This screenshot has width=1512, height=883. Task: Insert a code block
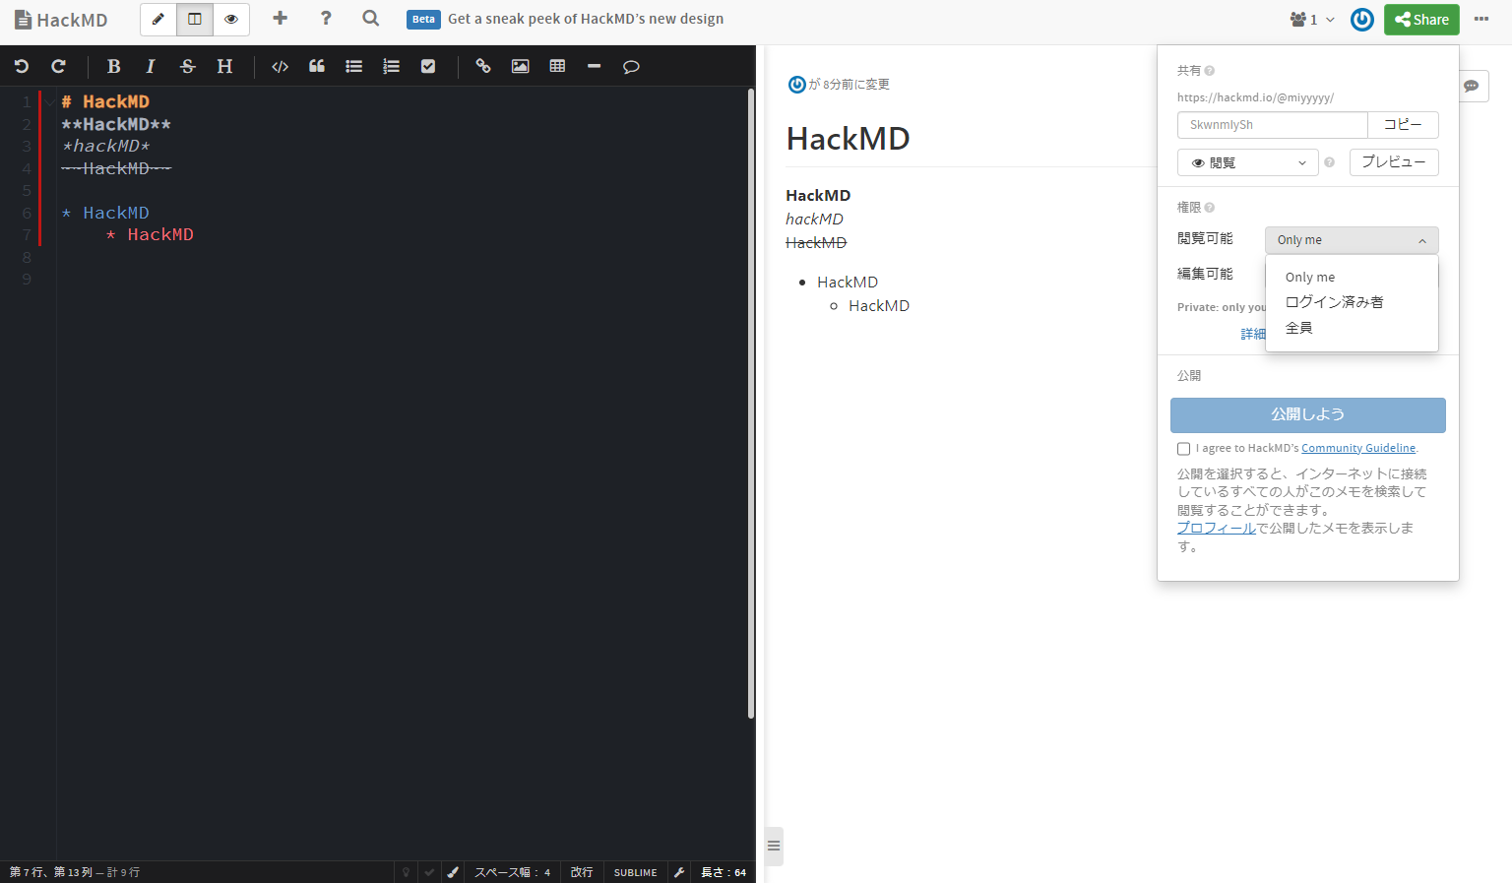(280, 66)
